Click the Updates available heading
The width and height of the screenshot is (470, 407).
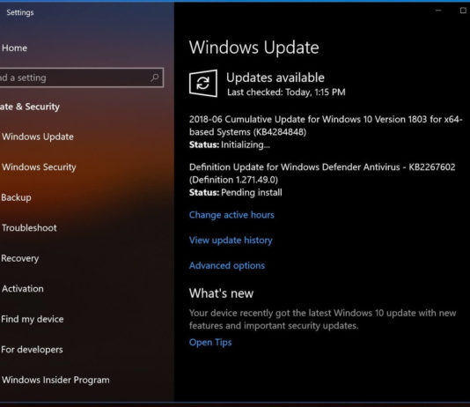coord(275,78)
